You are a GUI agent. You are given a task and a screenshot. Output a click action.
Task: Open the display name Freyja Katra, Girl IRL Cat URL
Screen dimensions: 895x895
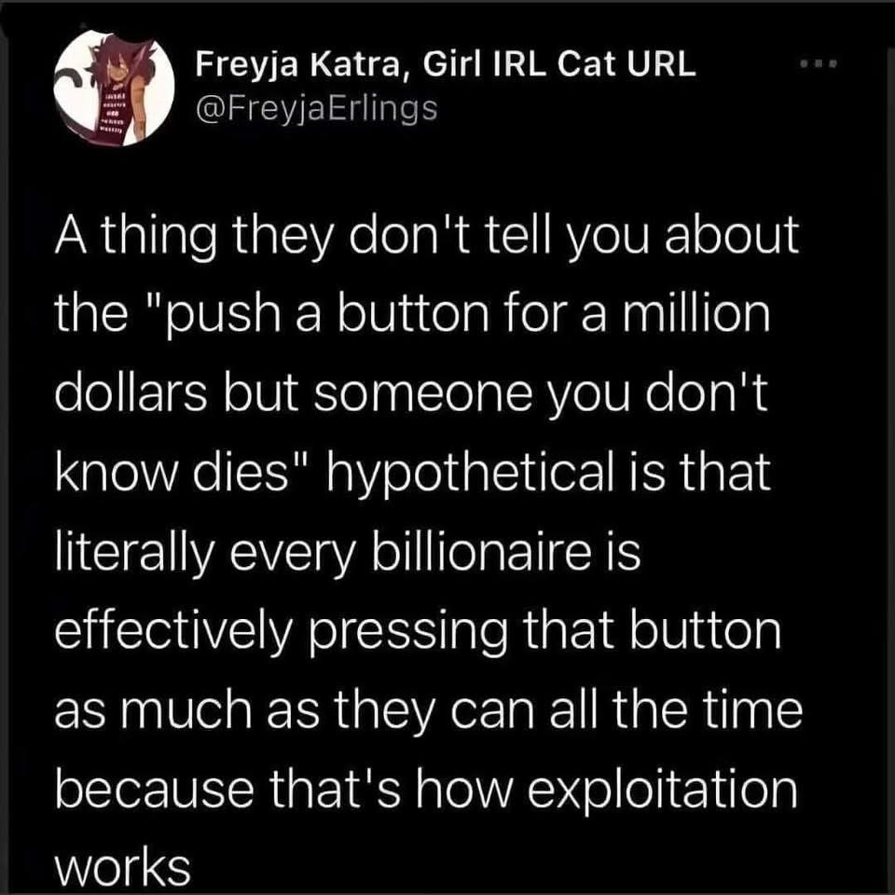pos(445,64)
